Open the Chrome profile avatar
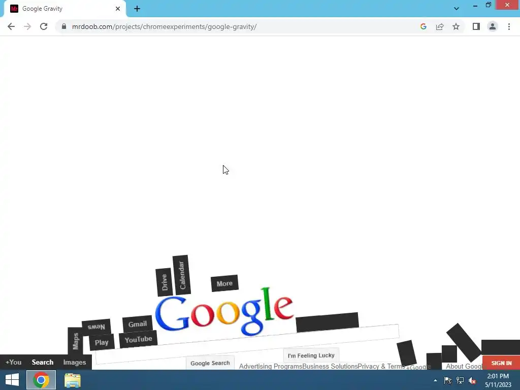Screen dimensions: 520x390 tap(493, 26)
